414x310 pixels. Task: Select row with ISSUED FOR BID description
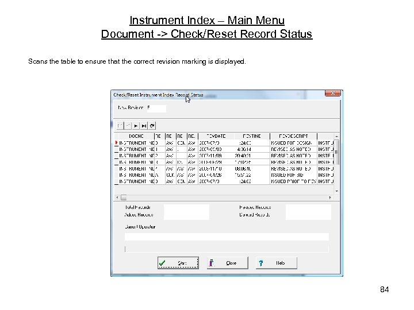pos(224,175)
